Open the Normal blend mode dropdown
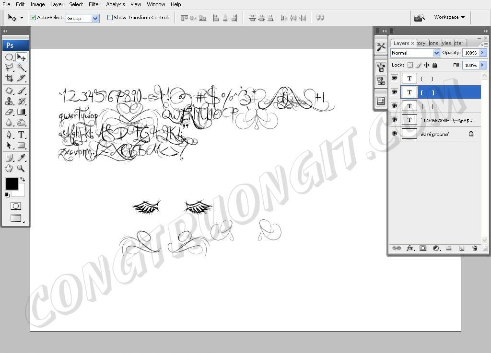 click(x=415, y=53)
